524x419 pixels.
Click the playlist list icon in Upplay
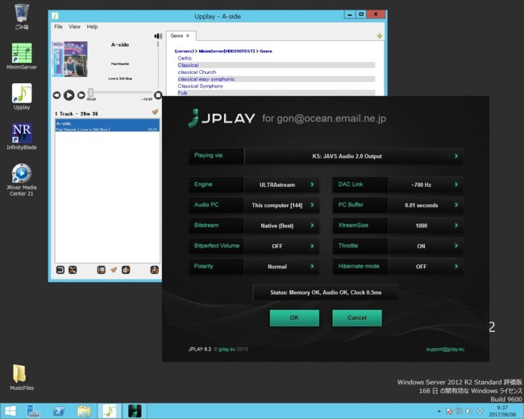[102, 270]
